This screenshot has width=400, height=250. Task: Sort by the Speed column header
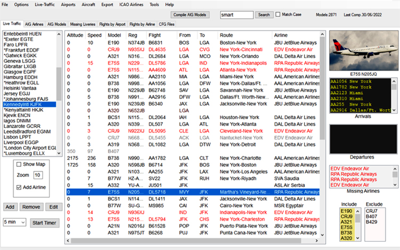point(94,35)
